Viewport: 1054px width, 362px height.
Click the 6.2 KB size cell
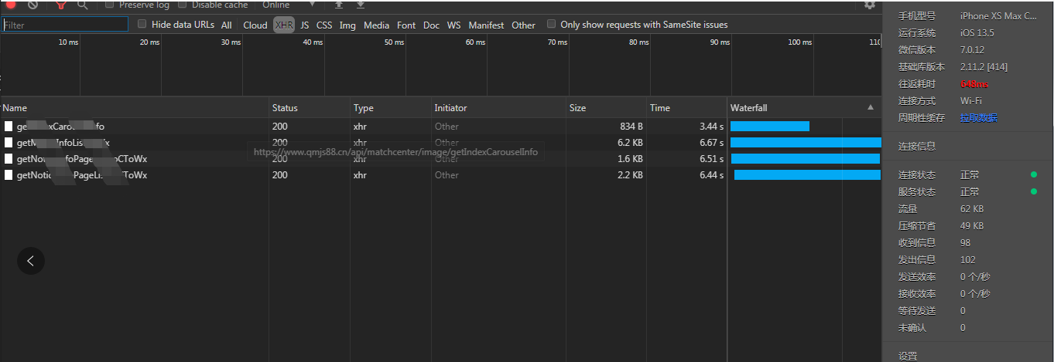630,143
